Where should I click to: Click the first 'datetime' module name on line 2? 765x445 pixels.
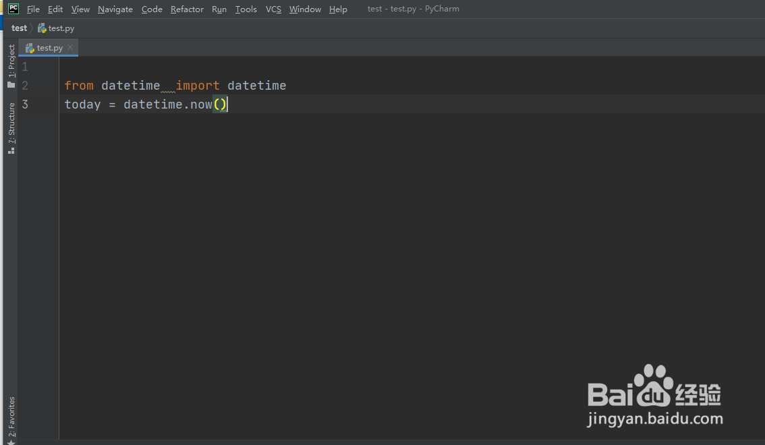pos(131,86)
